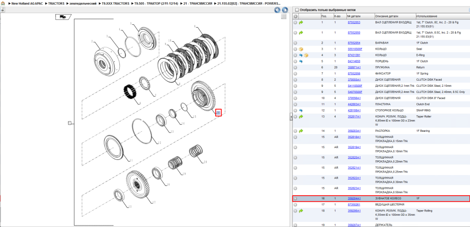Screen dimensions: 470x227
Task: Select 'ПОРШЕНЬ' description cell
Action: pos(382,61)
